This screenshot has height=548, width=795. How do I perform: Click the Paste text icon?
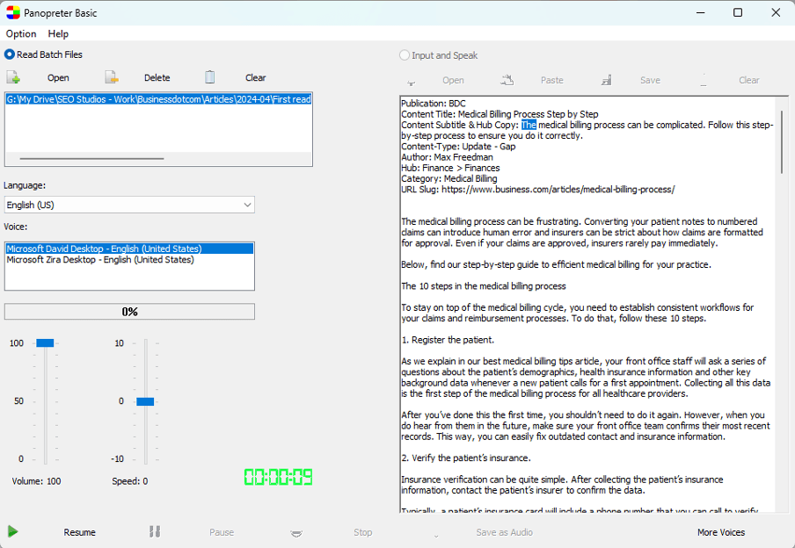click(x=507, y=79)
